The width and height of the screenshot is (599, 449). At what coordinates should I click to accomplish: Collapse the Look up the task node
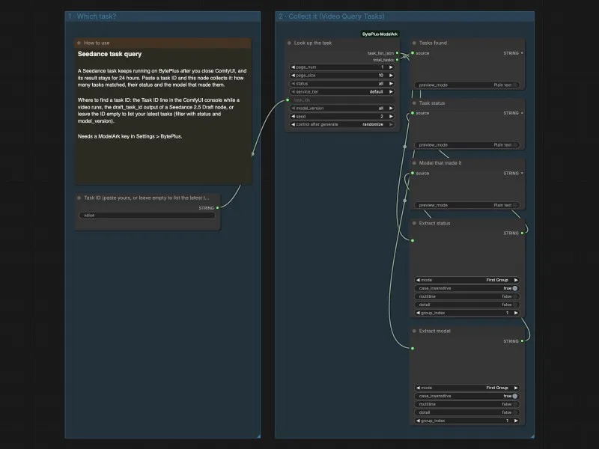[289, 43]
